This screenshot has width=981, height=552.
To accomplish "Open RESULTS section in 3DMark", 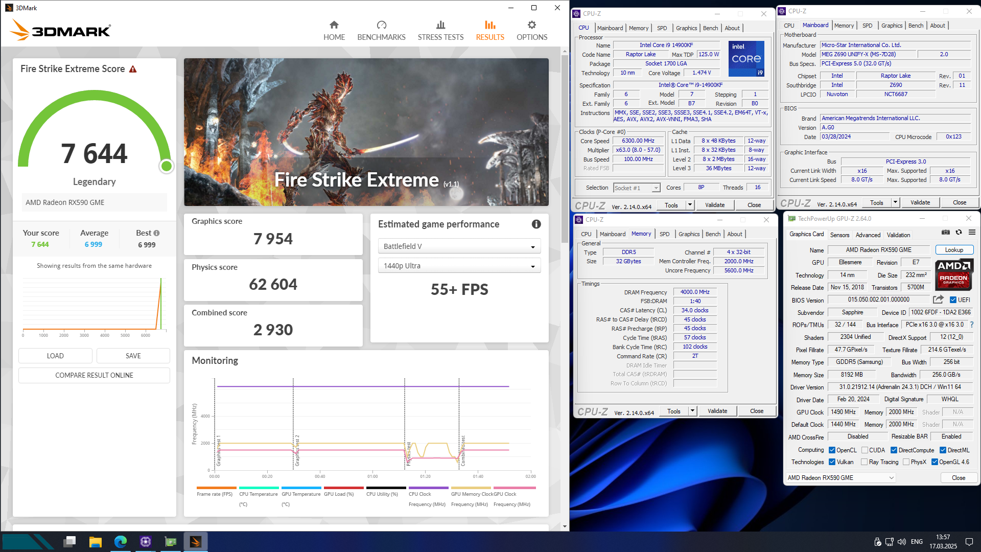I will point(490,31).
